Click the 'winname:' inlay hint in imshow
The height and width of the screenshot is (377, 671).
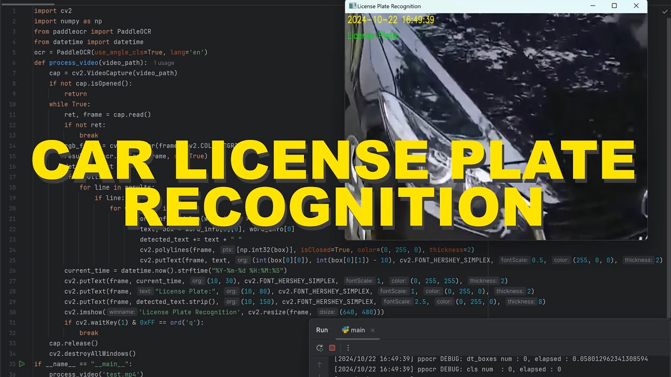point(122,312)
